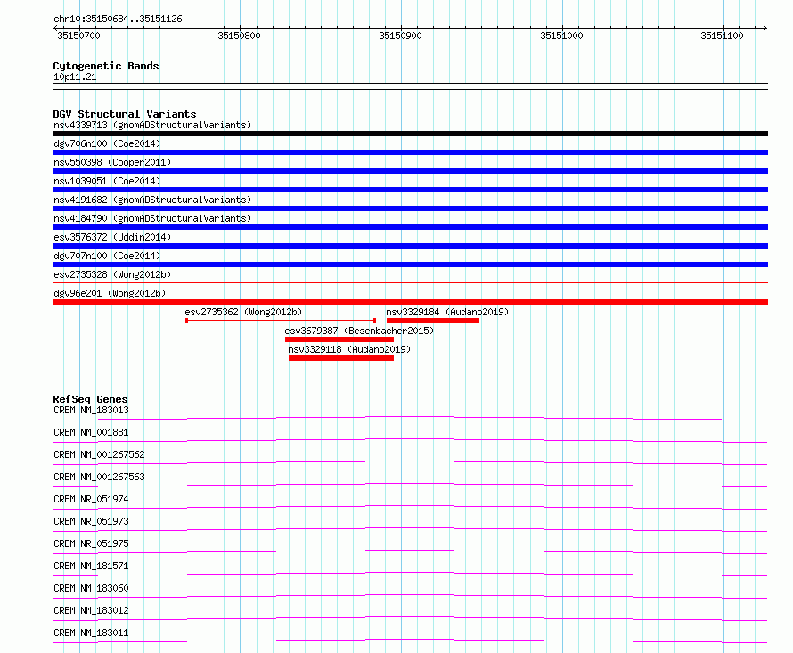Open transcript CREM|NM_183013
793x653 pixels.
pos(91,410)
